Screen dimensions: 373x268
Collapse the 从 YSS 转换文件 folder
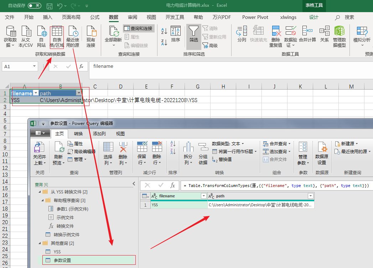coord(40,192)
